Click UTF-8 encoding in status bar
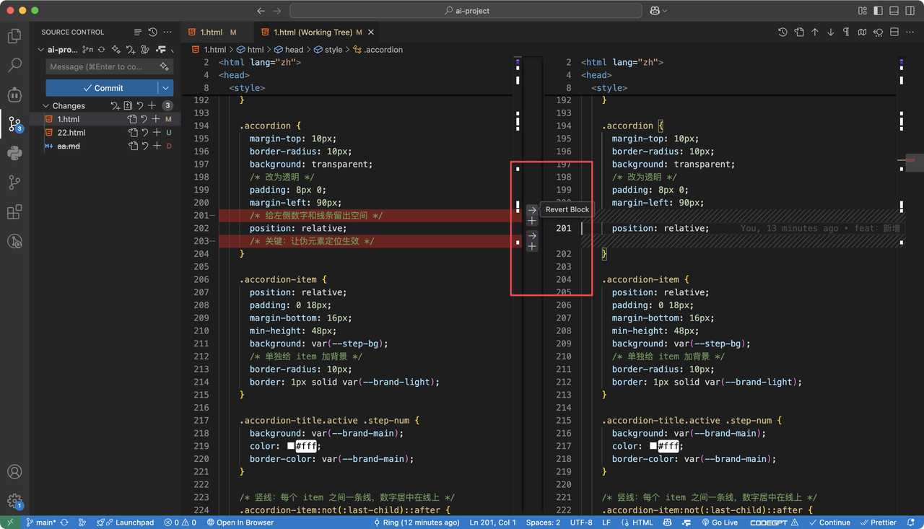The image size is (924, 529). (x=581, y=523)
